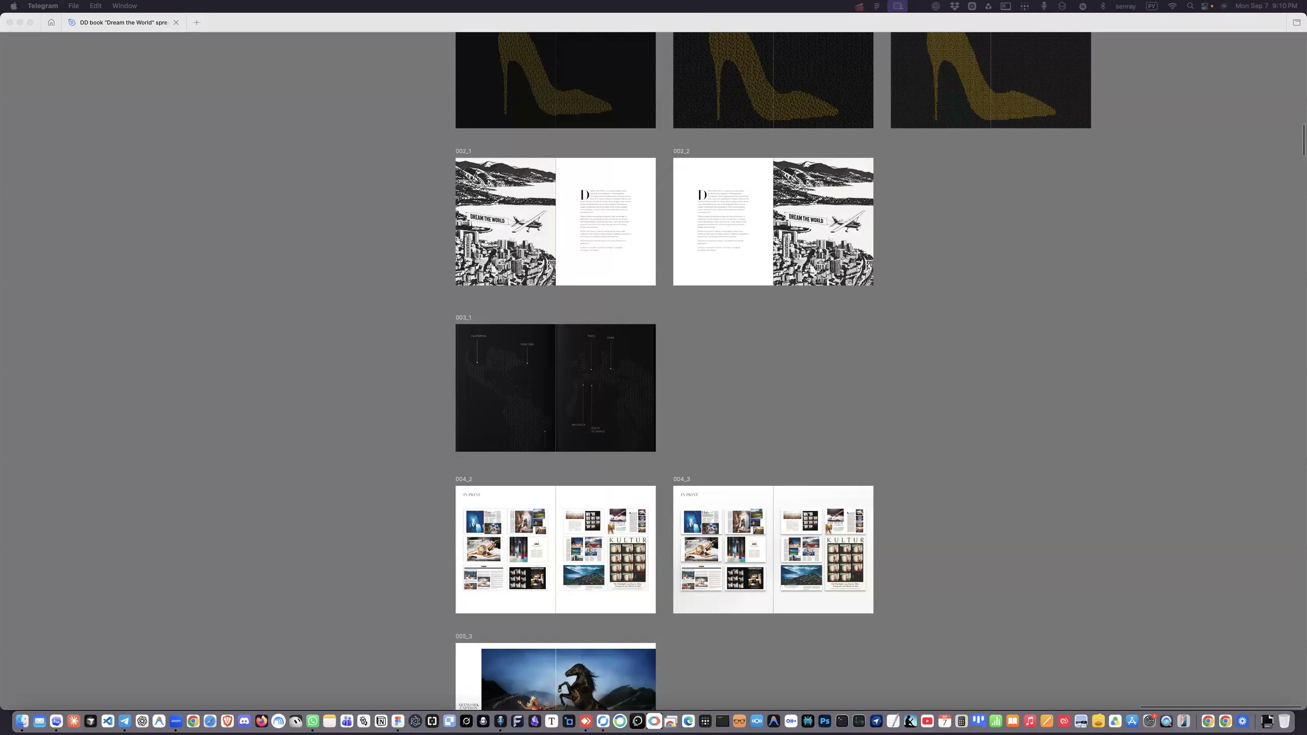Select frame label 004_3
The image size is (1307, 735).
[682, 479]
